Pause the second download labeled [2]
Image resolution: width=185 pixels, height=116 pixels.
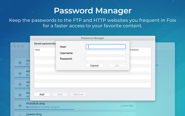pyautogui.click(x=20, y=73)
